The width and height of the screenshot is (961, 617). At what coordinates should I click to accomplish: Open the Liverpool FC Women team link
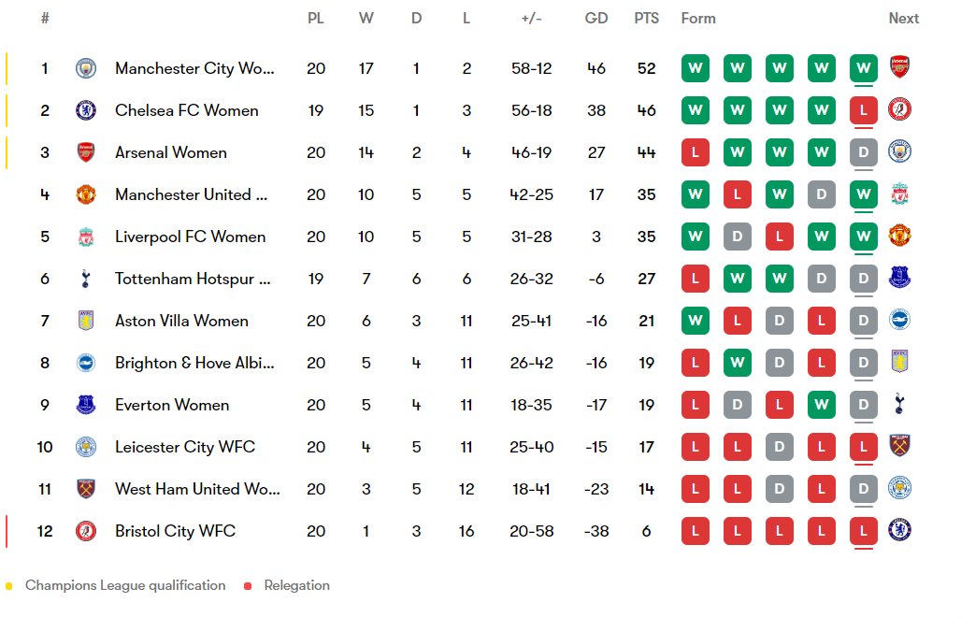pyautogui.click(x=190, y=237)
